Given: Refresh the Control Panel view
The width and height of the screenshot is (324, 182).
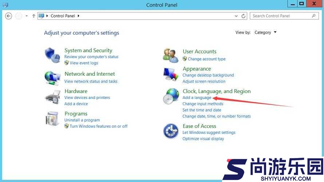Looking at the screenshot, I should (x=244, y=16).
